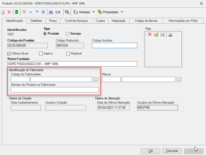Click the green refresh arrows icon
The height and width of the screenshot is (155, 206).
pos(17,12)
